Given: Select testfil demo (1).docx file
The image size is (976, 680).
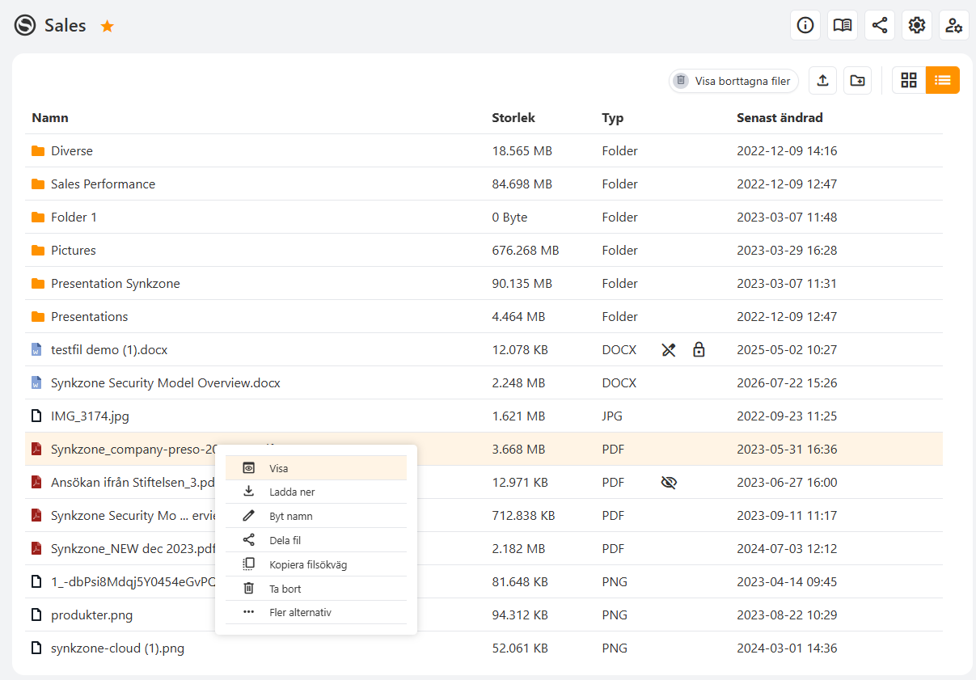Looking at the screenshot, I should pos(109,350).
